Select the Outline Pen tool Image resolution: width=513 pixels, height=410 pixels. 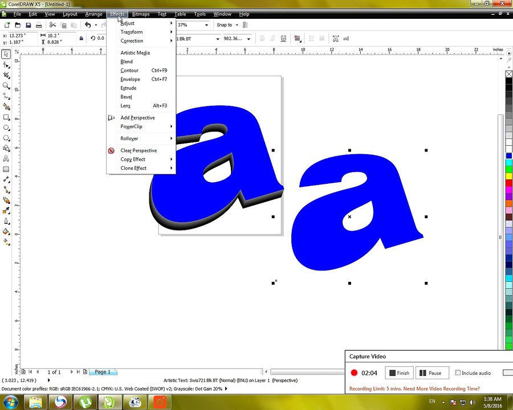6,221
